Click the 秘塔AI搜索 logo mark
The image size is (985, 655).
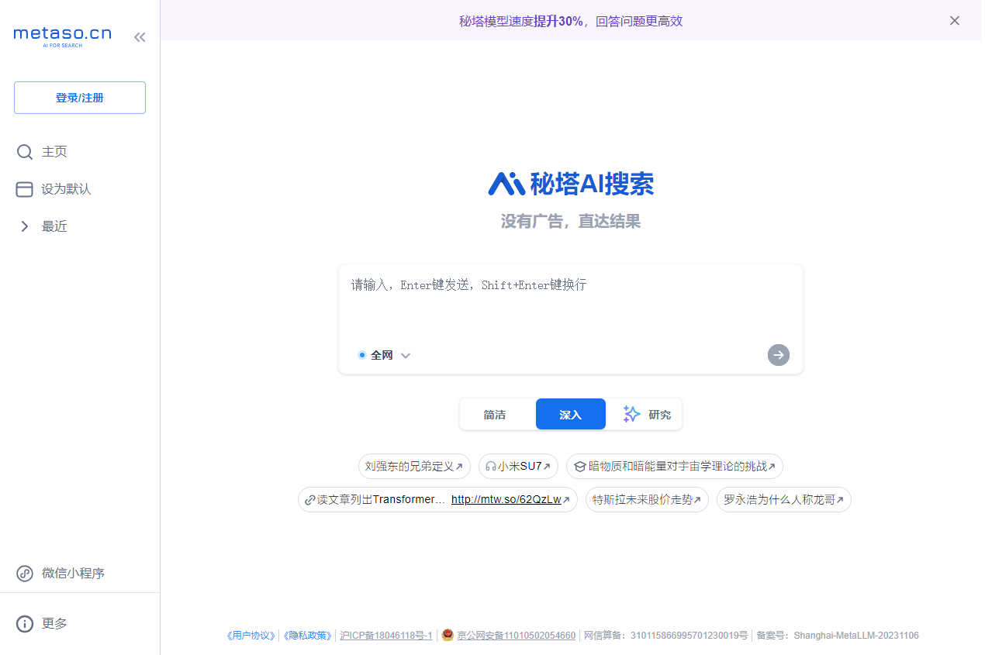(506, 184)
